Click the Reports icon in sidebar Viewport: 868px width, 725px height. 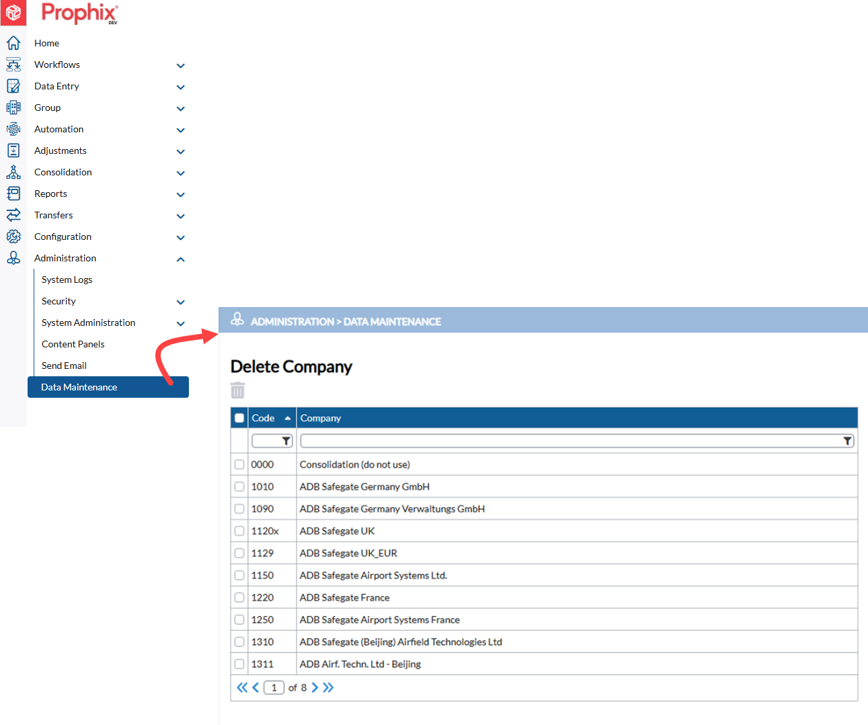[x=13, y=194]
